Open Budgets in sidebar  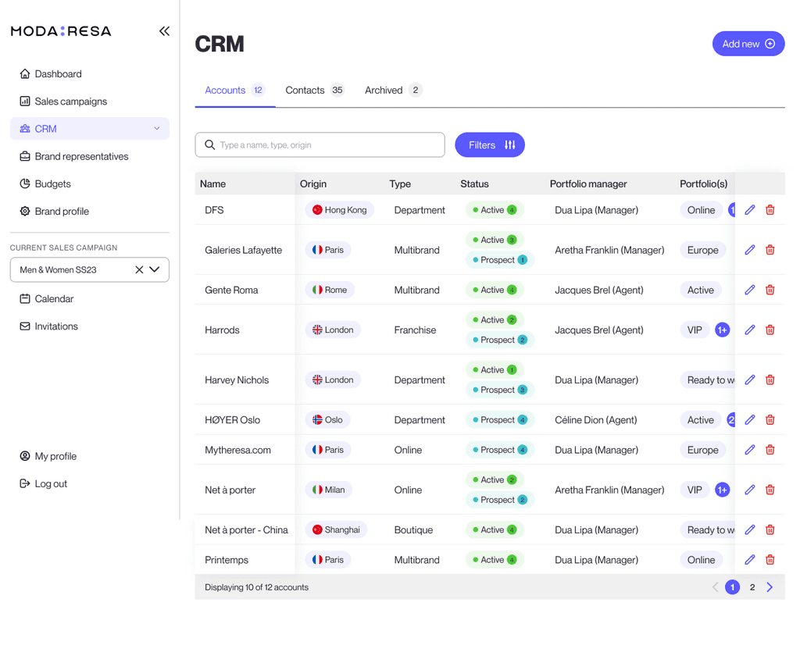click(x=45, y=184)
